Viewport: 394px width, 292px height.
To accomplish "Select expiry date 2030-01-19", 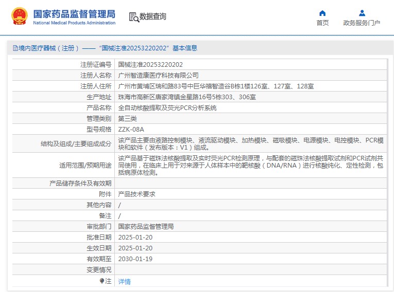I will [135, 259].
